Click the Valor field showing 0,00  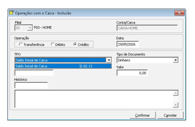132,73
